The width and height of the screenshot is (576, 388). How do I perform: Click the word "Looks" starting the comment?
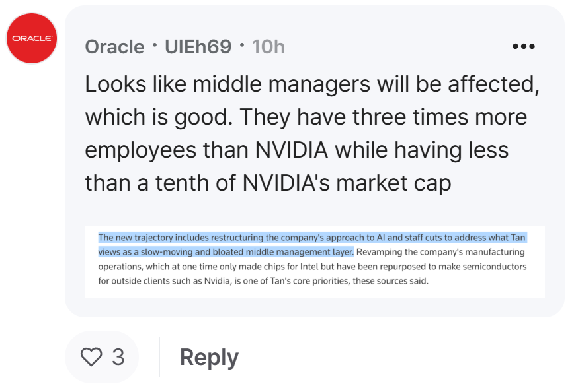[116, 84]
